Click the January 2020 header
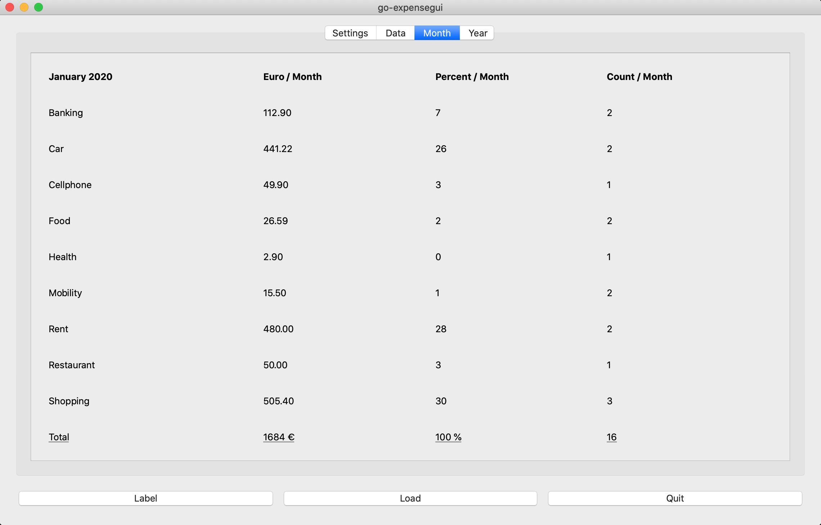 tap(80, 77)
